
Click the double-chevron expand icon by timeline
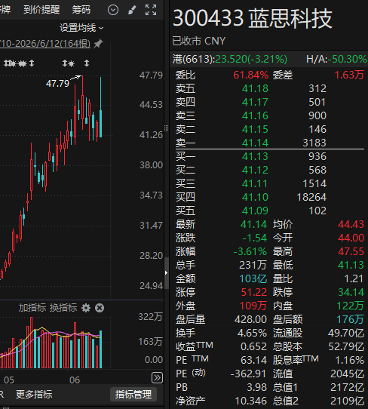coord(157,378)
